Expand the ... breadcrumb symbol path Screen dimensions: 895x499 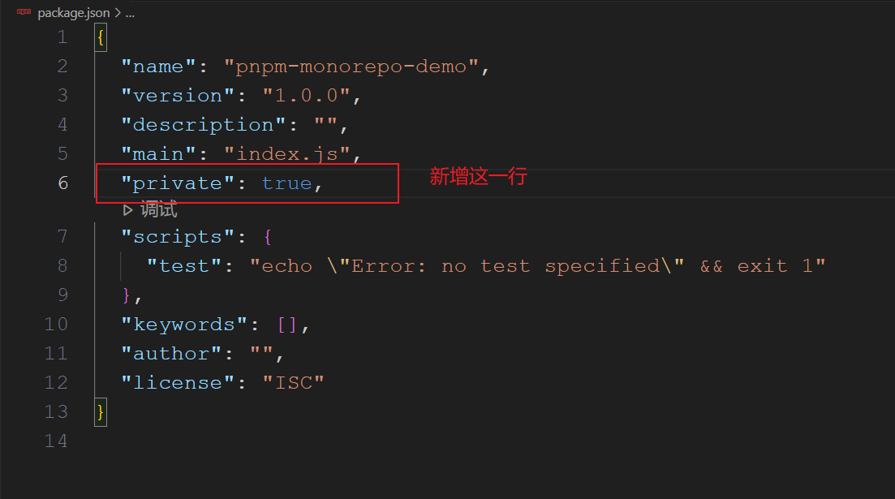coord(131,12)
